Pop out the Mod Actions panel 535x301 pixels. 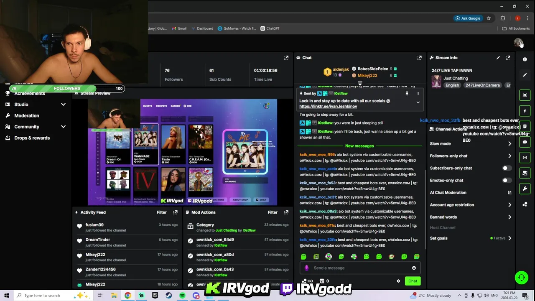286,212
